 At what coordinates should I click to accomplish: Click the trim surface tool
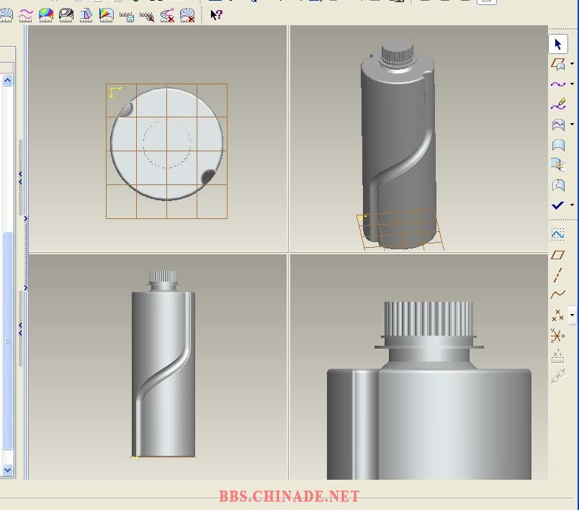(558, 165)
